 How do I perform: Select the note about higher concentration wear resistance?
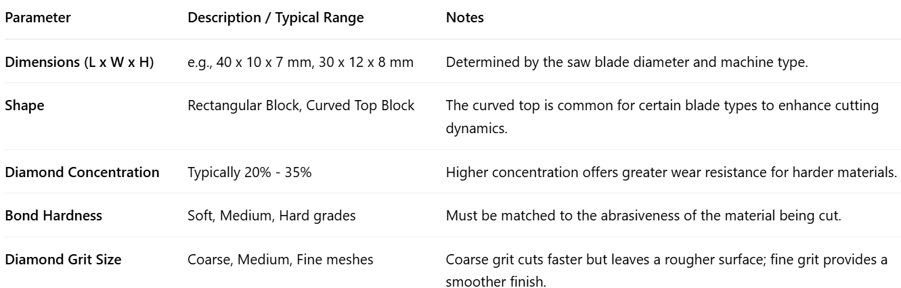(670, 172)
